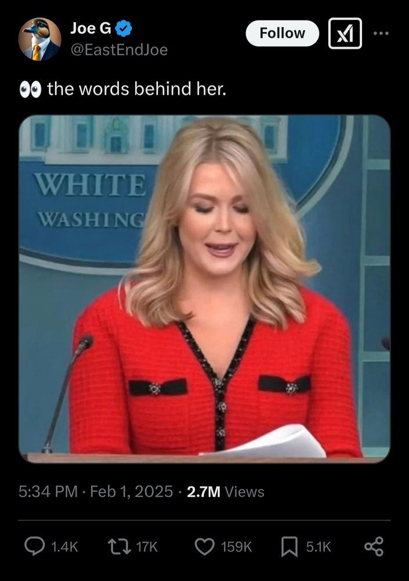Click the share icon
409x581 pixels.
point(374,547)
